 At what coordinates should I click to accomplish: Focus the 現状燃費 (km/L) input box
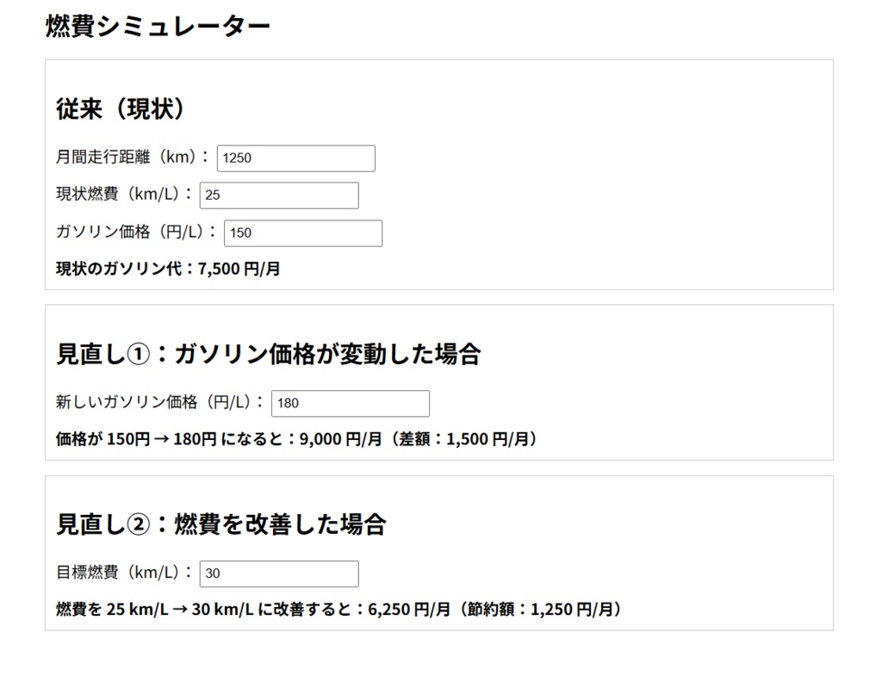click(x=278, y=195)
